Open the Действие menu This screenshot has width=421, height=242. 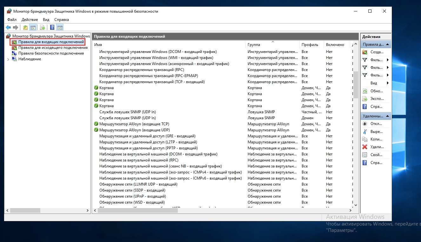tap(30, 20)
